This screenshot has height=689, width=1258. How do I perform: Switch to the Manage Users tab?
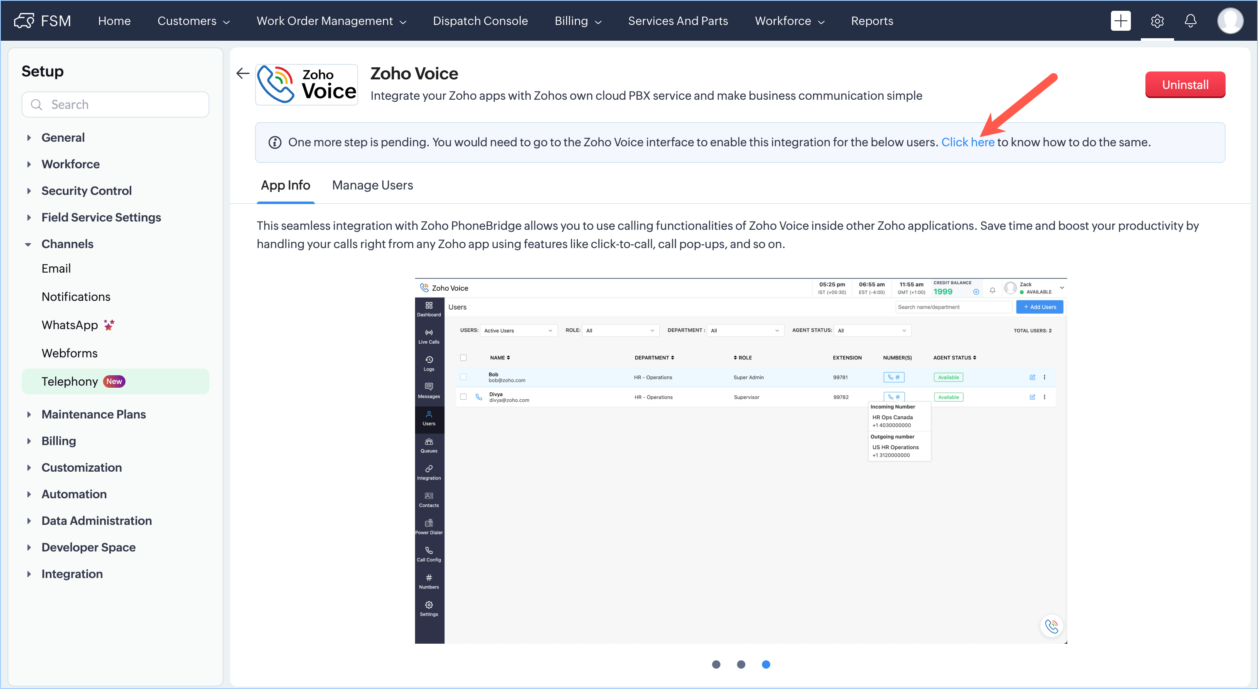372,185
